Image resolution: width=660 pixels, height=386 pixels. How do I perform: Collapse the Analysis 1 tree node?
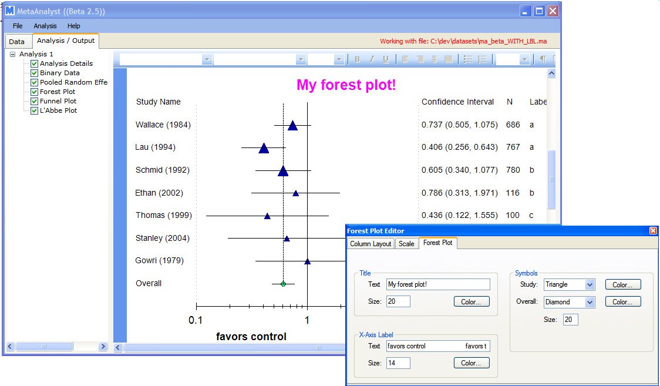click(13, 54)
